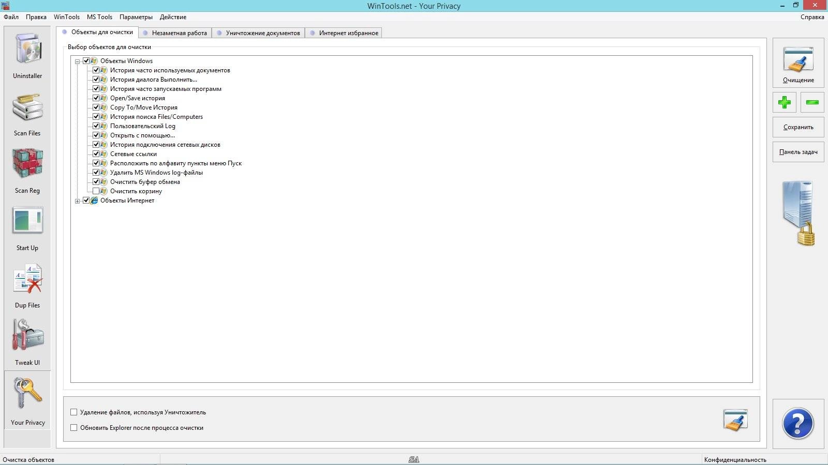
Task: Select История часто запускаемых программ row
Action: 166,89
